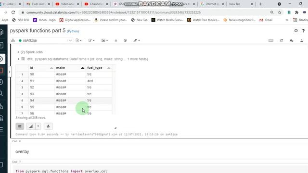Click the output resize handle corner
This screenshot has width=308, height=173.
(x=115, y=128)
